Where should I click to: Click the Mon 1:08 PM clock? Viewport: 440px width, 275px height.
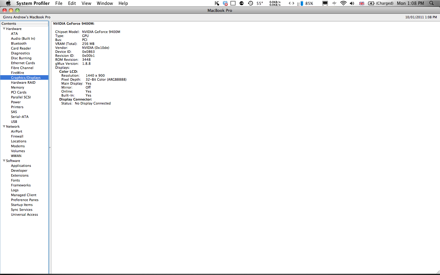coord(410,3)
